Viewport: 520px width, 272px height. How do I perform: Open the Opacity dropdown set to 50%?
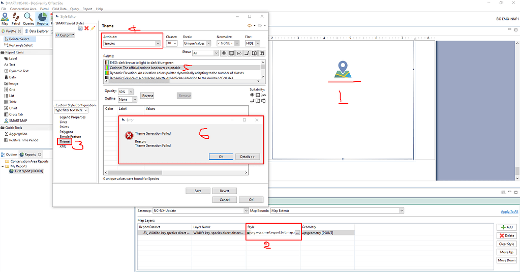click(x=126, y=92)
